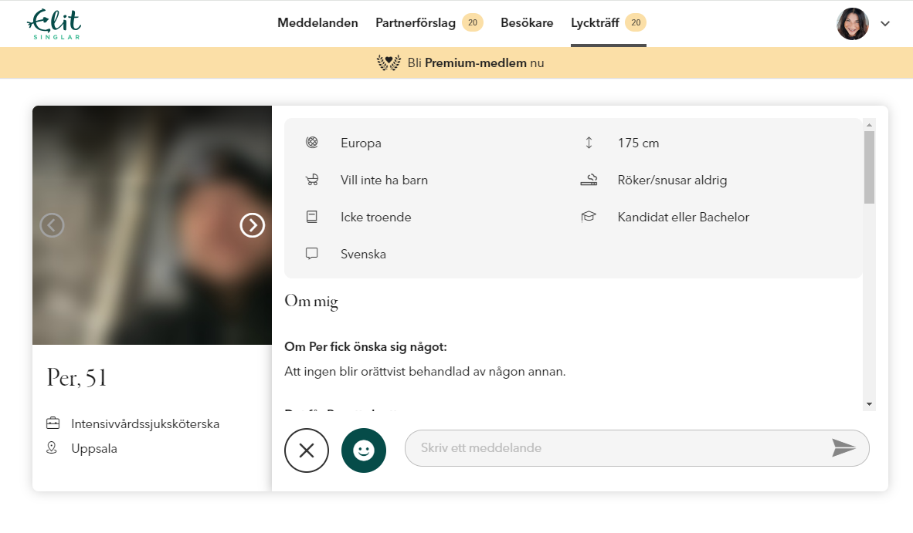Screen dimensions: 913x533
Task: Click the Svenska language text
Action: tap(363, 254)
